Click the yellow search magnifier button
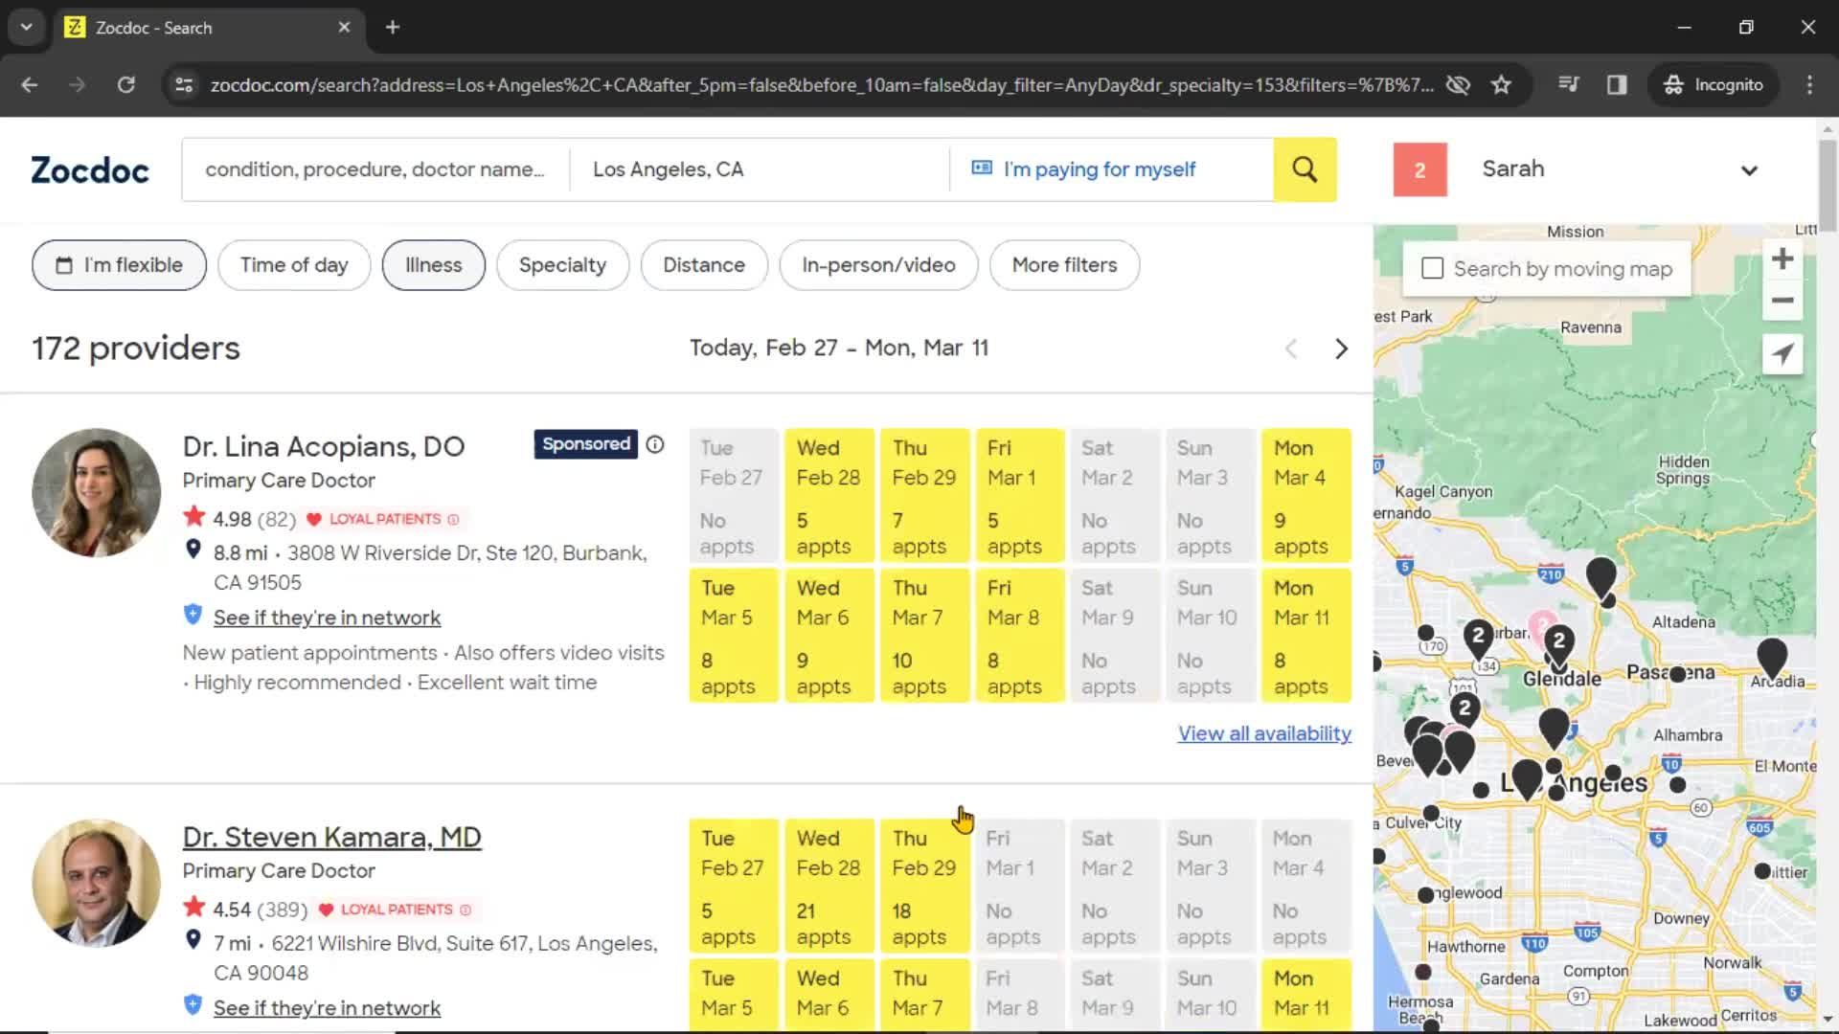 (x=1305, y=169)
